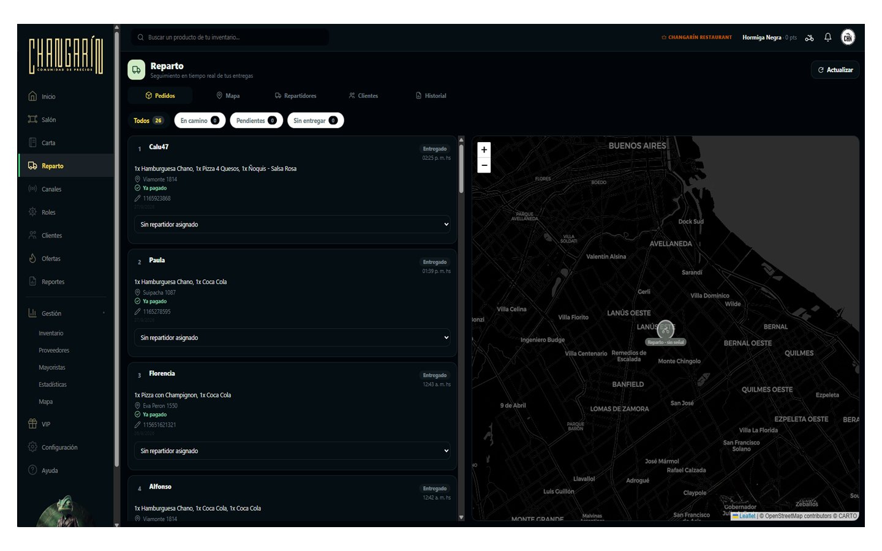Open Salón section icon

[32, 119]
